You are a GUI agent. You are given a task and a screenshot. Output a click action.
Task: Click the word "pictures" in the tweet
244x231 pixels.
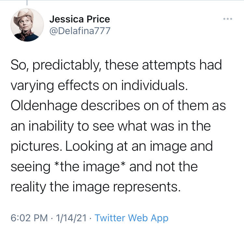[x=36, y=147]
